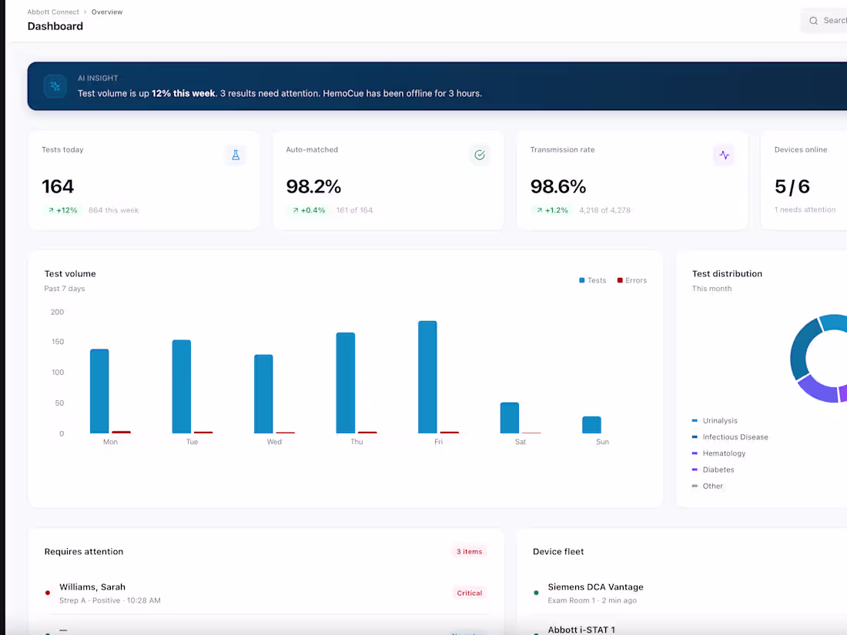This screenshot has width=847, height=635.
Task: Open the Abbott Connect breadcrumb
Action: pos(53,12)
